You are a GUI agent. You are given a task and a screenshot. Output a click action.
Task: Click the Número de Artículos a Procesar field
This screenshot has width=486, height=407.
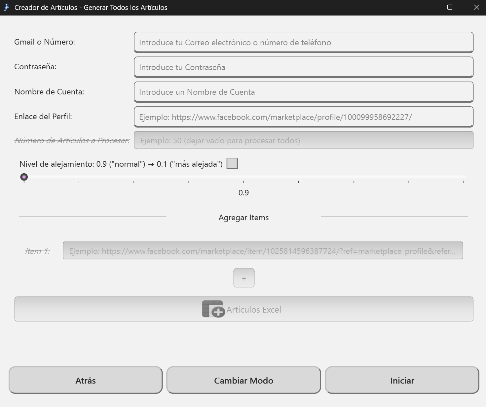coord(304,140)
